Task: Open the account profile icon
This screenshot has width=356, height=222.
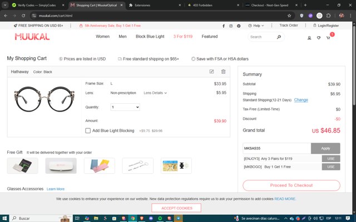Action: (309, 38)
